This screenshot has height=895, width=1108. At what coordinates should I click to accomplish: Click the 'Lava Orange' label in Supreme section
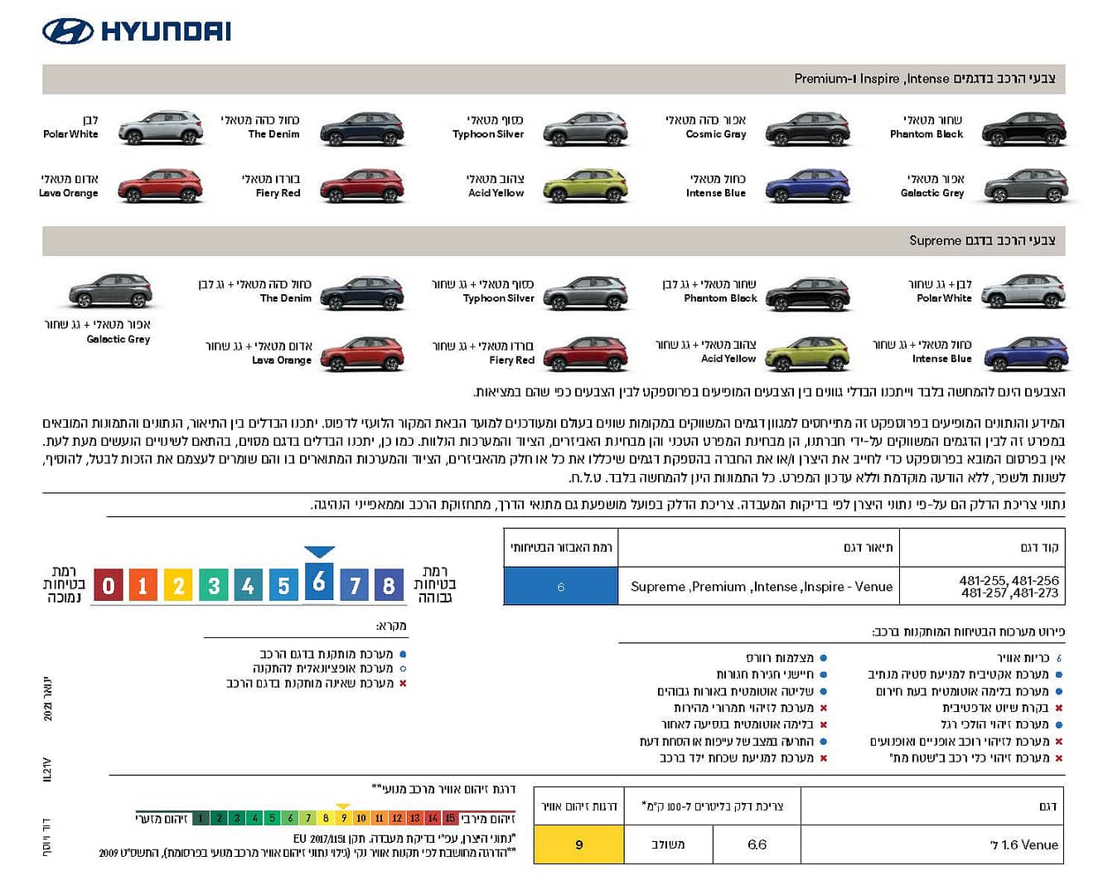coord(282,360)
